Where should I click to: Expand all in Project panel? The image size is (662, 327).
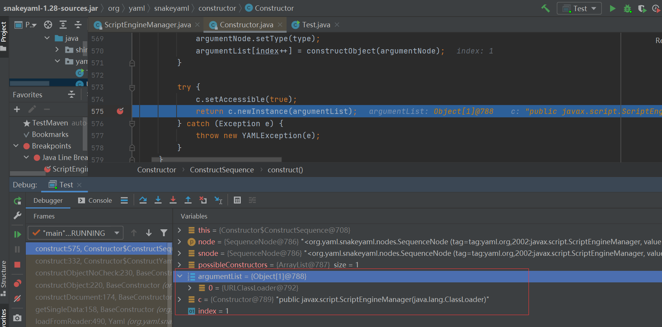[63, 25]
